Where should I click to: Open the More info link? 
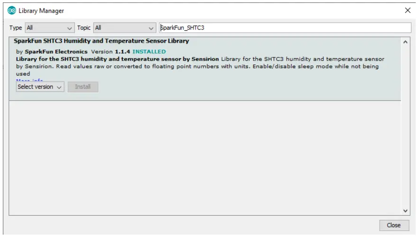pyautogui.click(x=29, y=81)
